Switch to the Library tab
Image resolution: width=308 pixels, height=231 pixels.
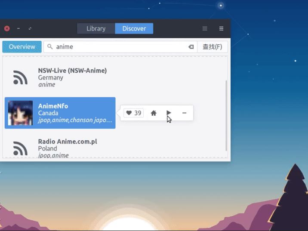point(96,28)
